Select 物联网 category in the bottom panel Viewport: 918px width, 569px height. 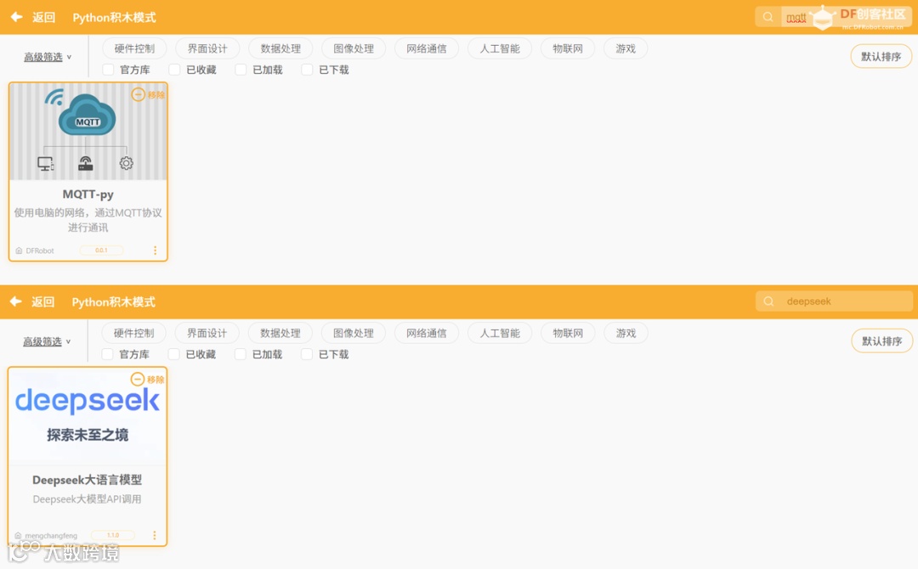[x=568, y=333]
